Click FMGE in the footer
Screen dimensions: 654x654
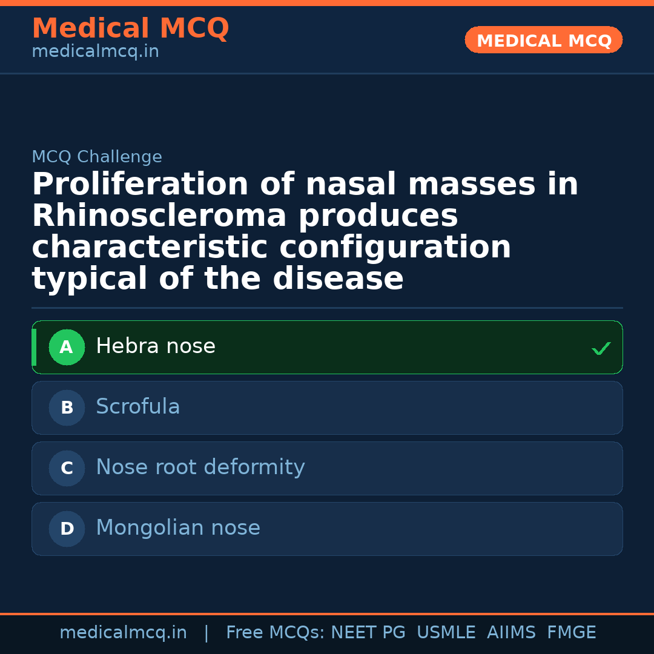tap(571, 633)
